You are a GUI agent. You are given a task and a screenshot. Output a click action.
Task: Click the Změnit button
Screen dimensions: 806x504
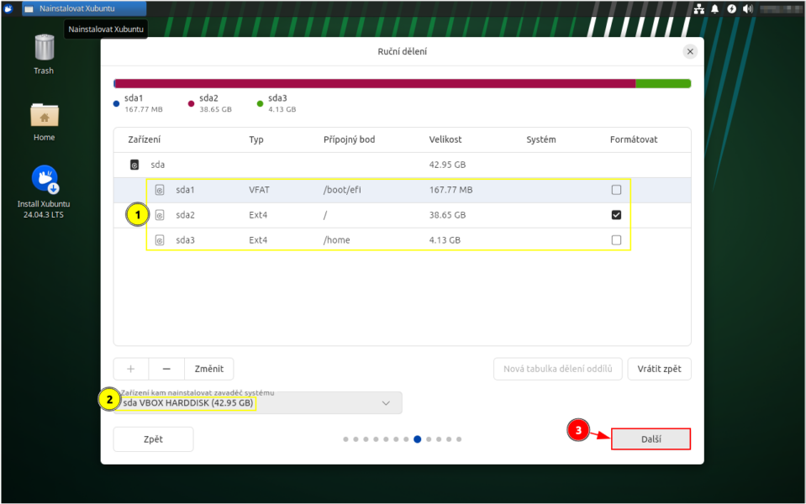[x=208, y=369]
